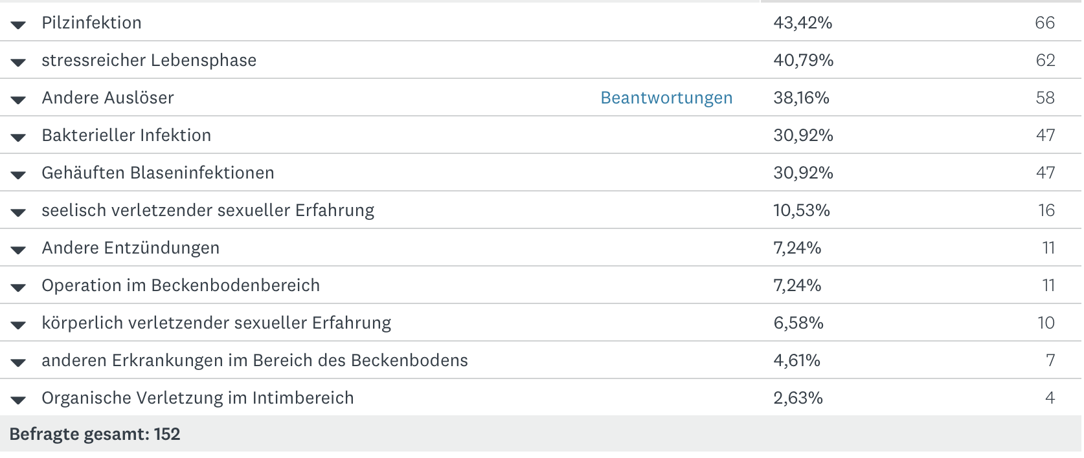Open the Andere Auslöser dropdown arrow
Image resolution: width=1084 pixels, height=458 pixels.
[x=18, y=100]
